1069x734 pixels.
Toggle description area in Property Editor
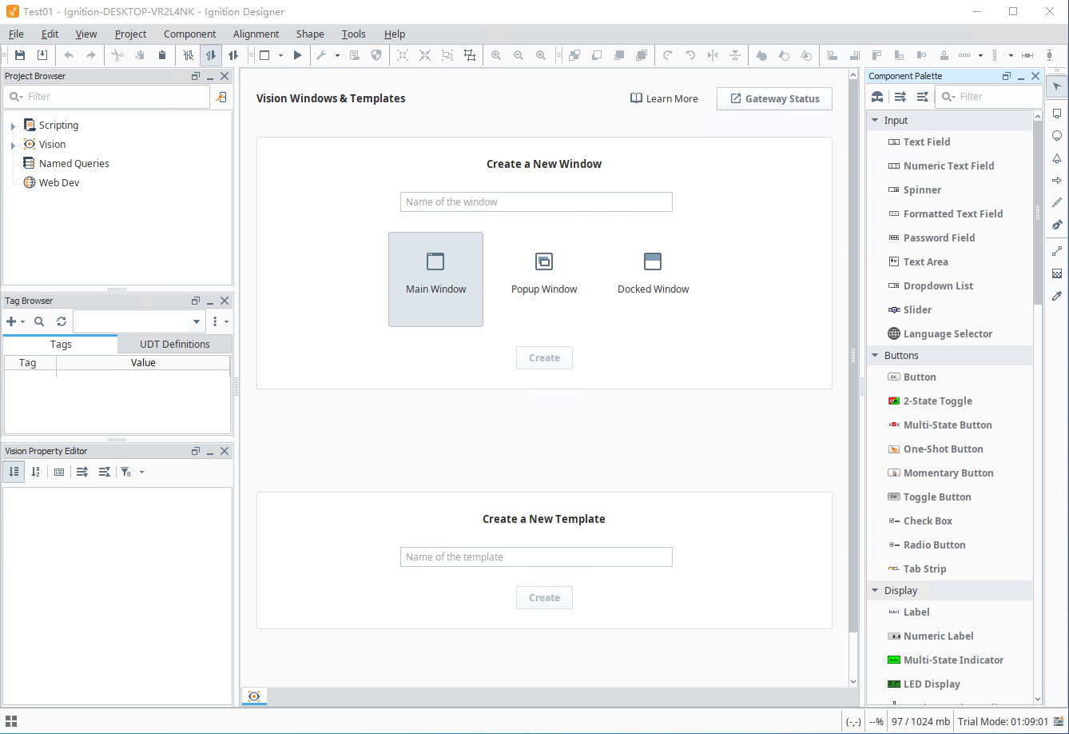click(59, 472)
